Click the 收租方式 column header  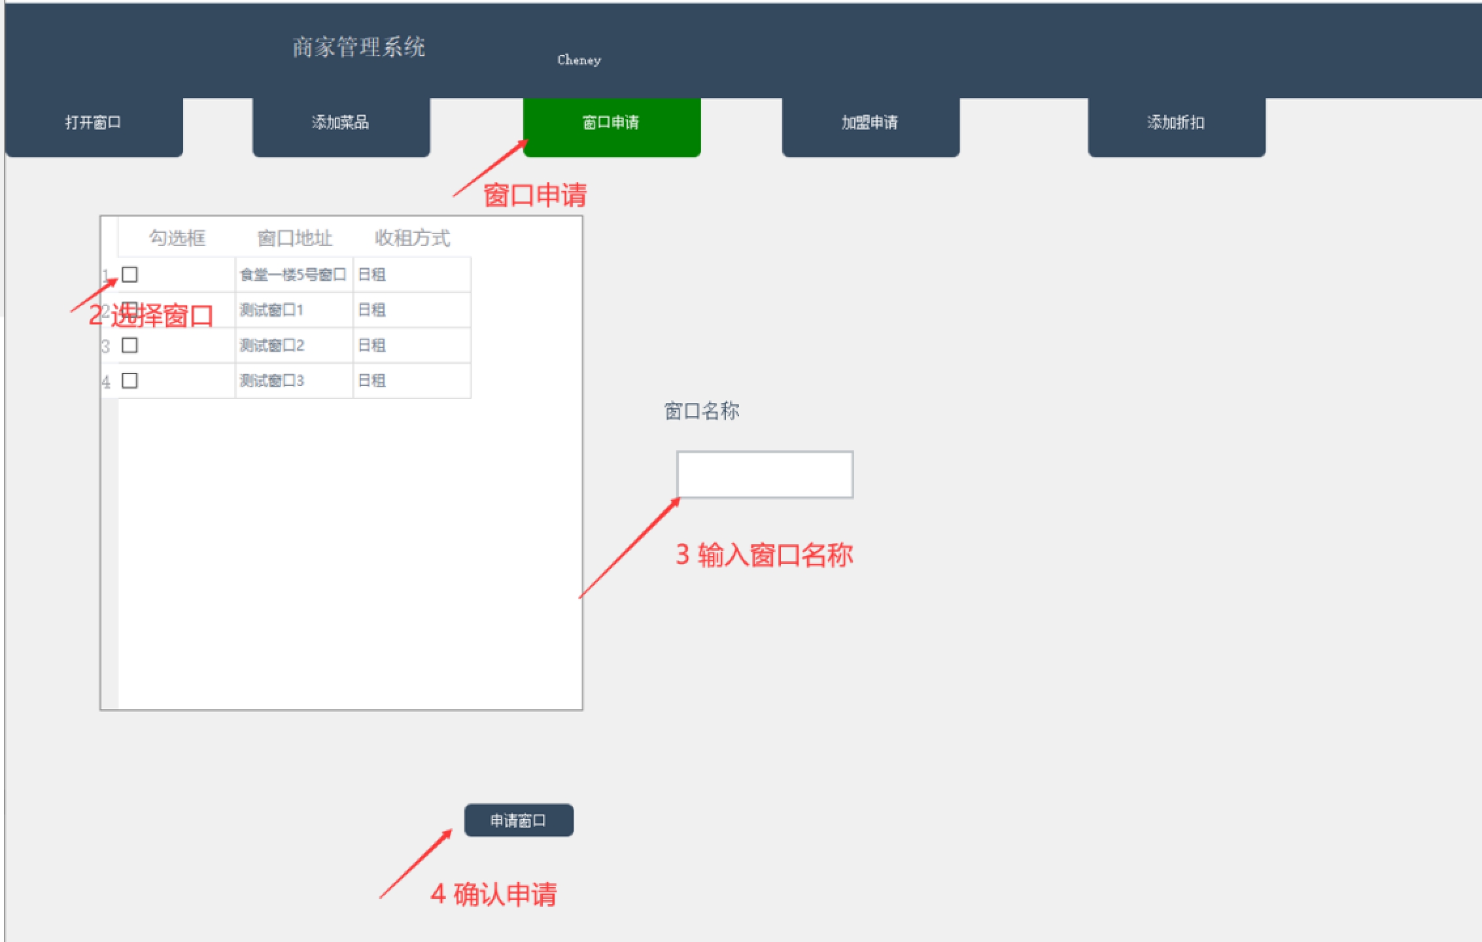point(412,238)
